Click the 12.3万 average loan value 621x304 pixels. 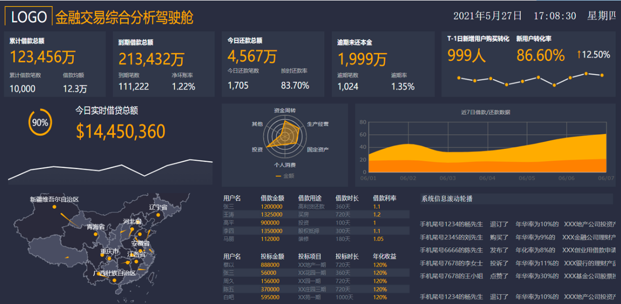coord(75,89)
